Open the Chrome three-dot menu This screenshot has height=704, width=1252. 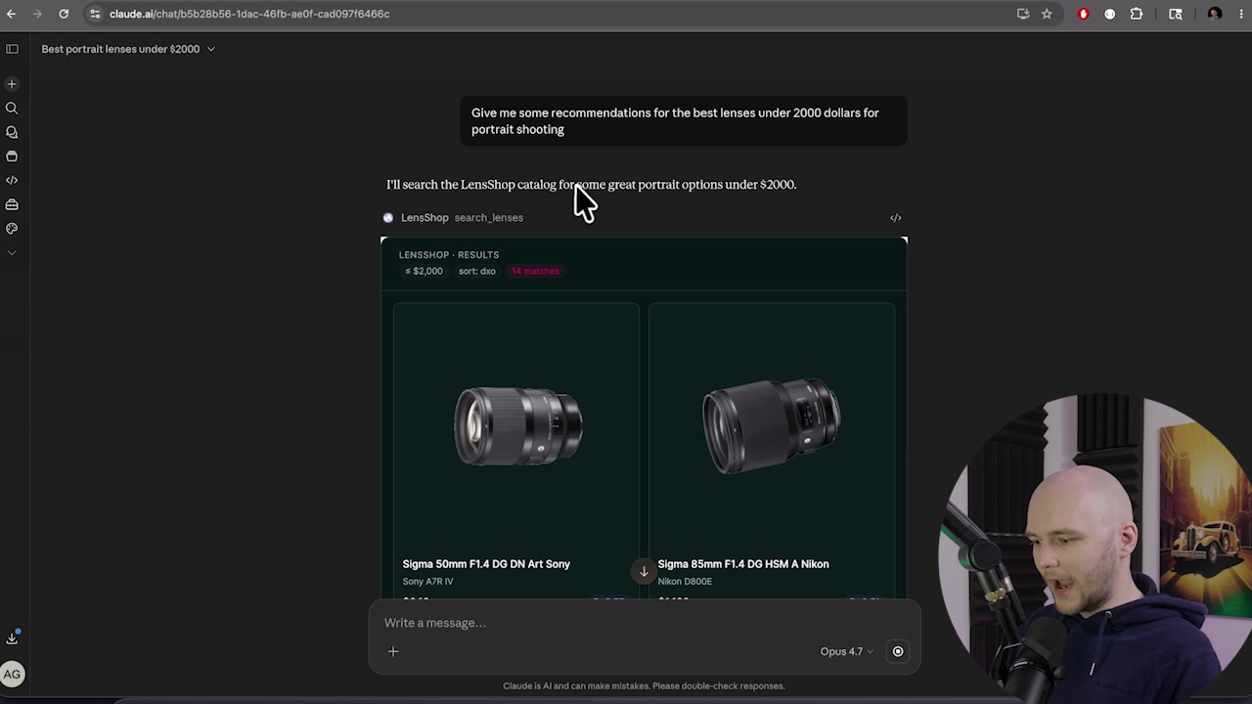point(1241,14)
